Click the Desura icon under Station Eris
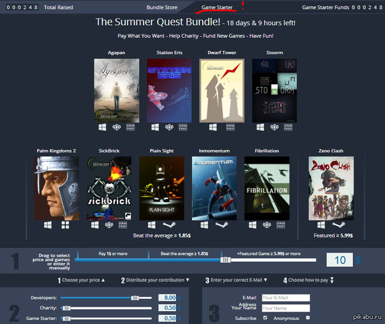The image size is (385, 324). click(x=169, y=127)
